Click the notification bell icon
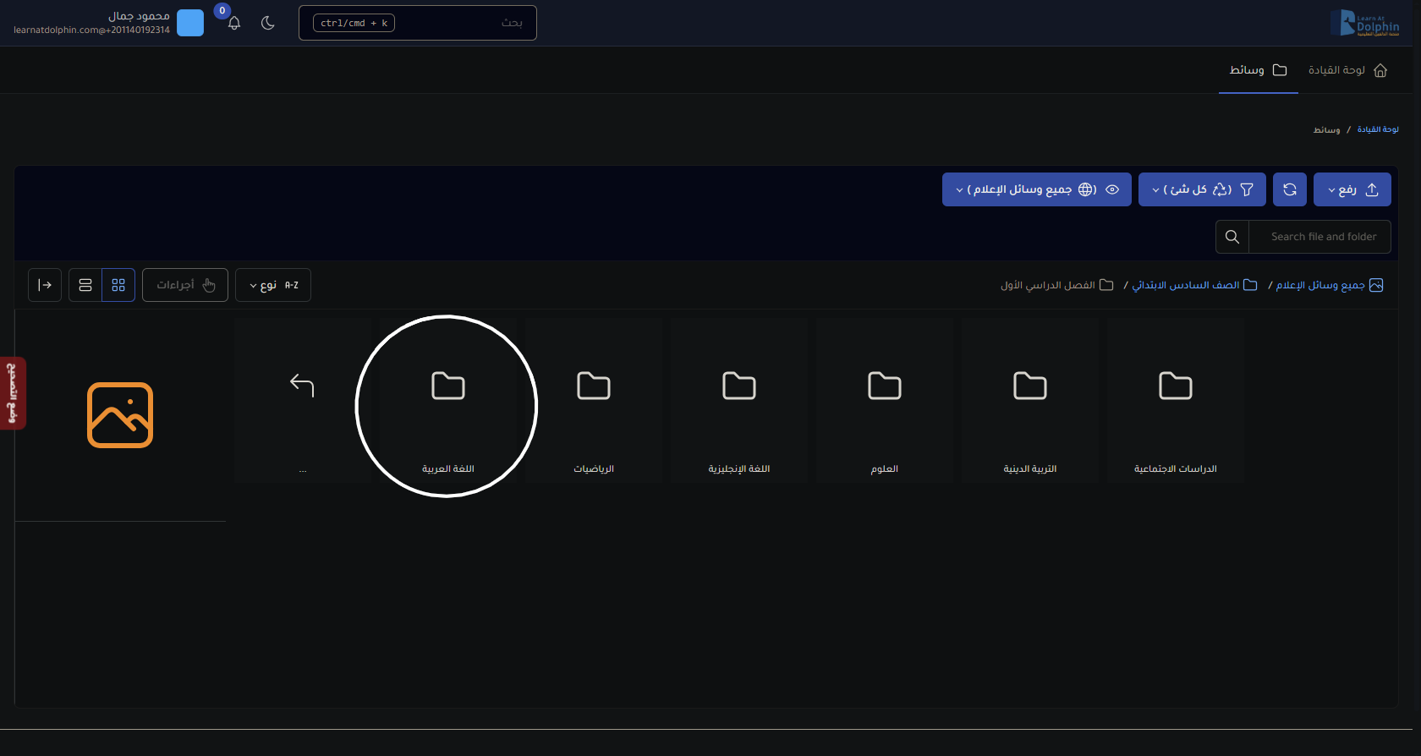This screenshot has width=1421, height=756. click(234, 24)
